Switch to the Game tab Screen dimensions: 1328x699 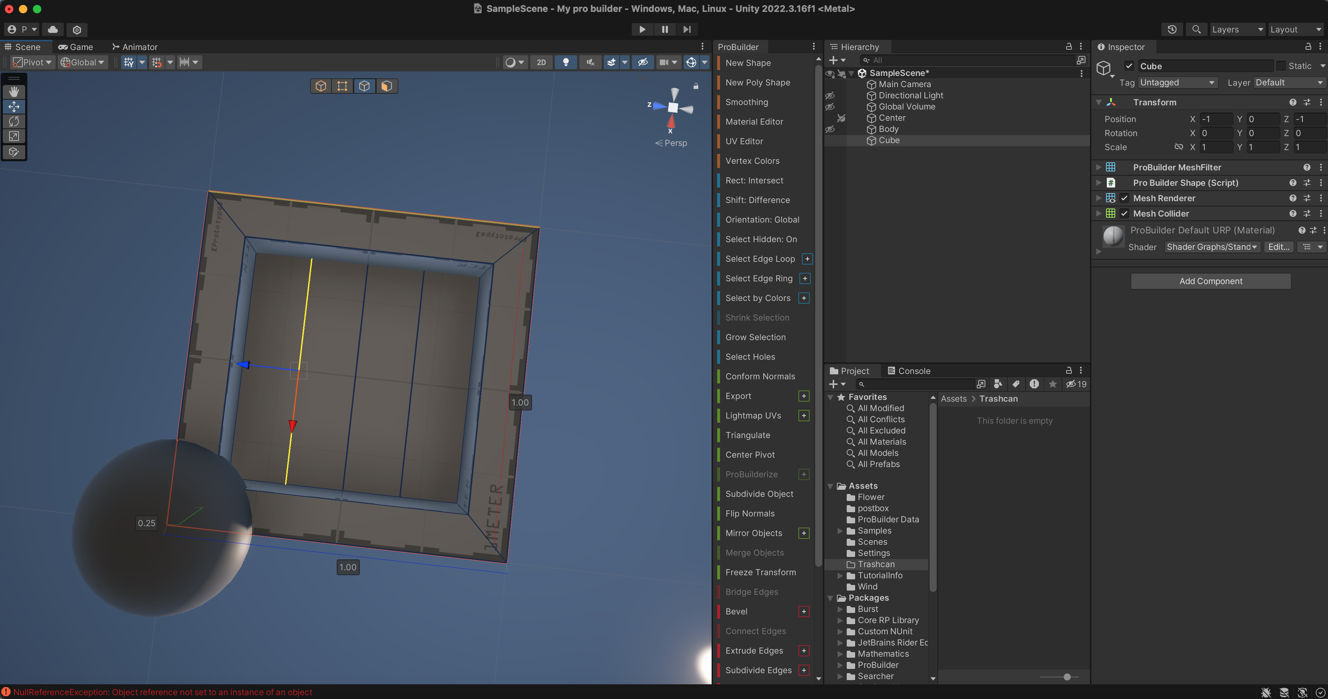[76, 47]
